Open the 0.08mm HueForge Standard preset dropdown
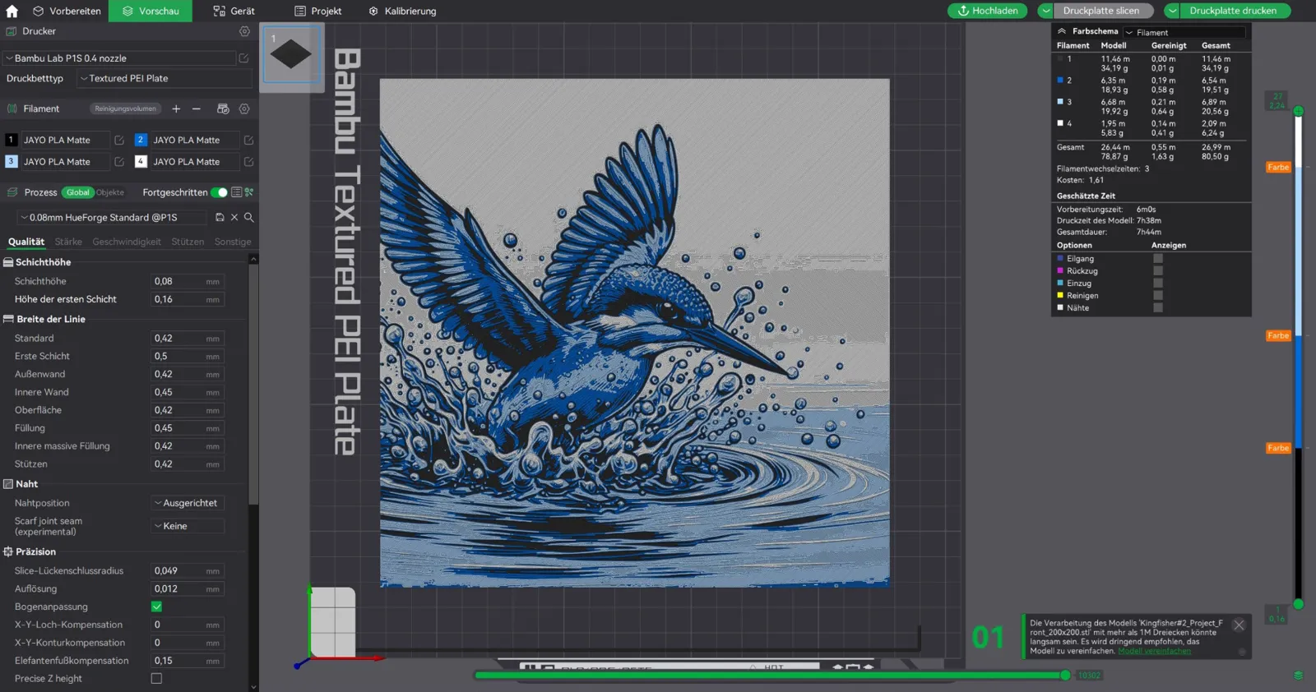 tap(112, 218)
